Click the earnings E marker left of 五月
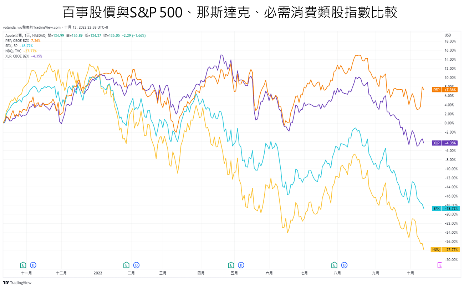The width and height of the screenshot is (464, 288). (231, 265)
